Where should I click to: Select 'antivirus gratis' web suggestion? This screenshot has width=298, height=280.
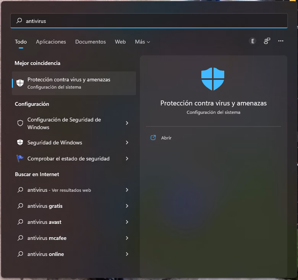point(74,206)
